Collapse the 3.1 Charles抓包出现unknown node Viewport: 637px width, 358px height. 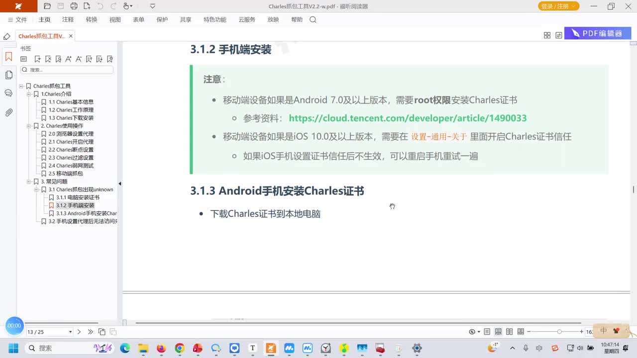click(36, 189)
